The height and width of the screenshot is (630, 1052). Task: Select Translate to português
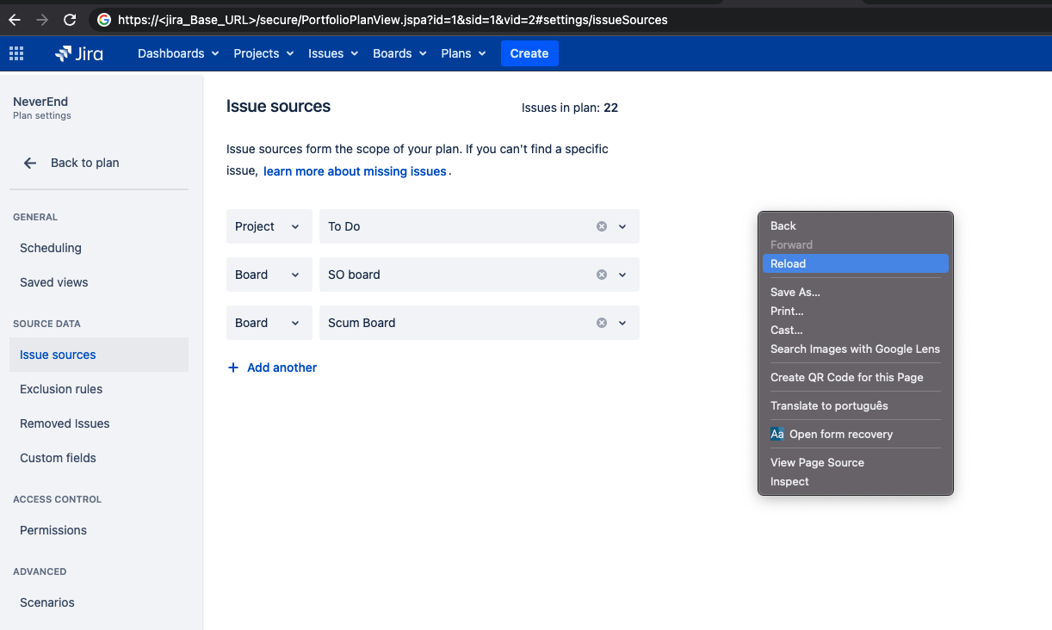pyautogui.click(x=856, y=405)
